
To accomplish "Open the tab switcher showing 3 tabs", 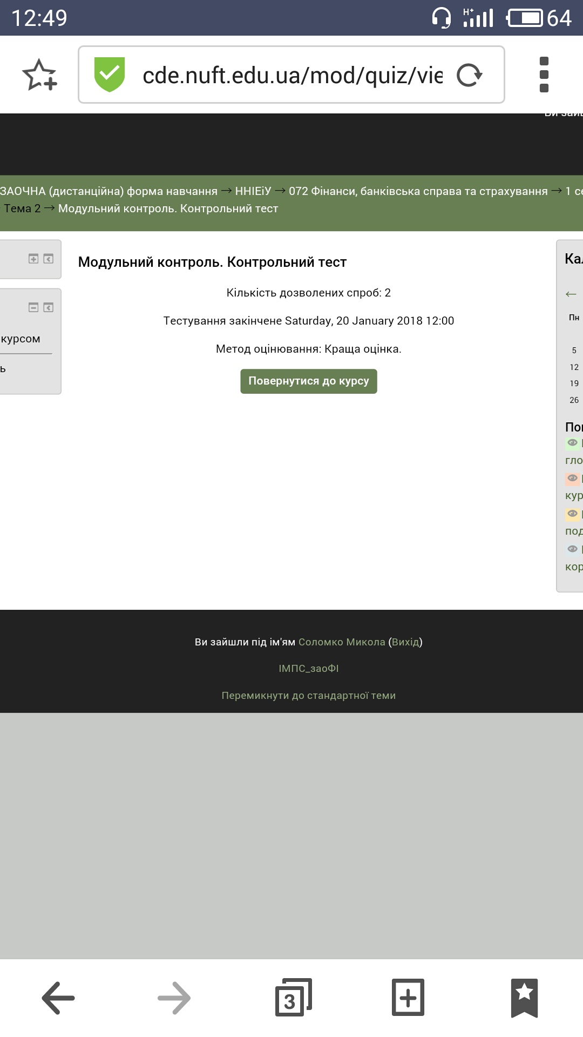I will coord(293,998).
